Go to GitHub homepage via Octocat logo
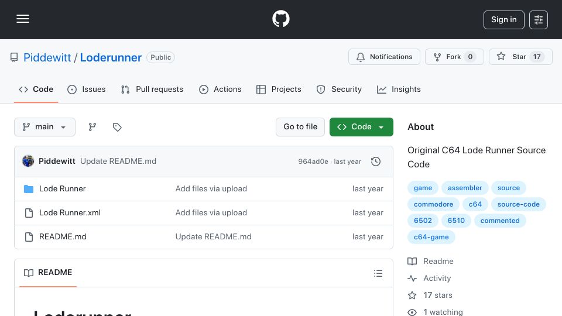 pyautogui.click(x=280, y=19)
